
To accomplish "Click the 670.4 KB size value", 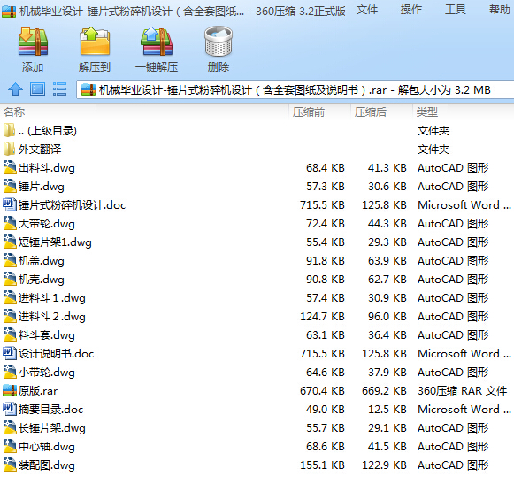I will [323, 391].
